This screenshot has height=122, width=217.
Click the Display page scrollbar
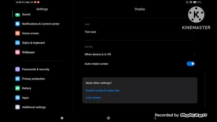205,90
